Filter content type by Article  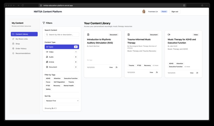(x=62, y=62)
